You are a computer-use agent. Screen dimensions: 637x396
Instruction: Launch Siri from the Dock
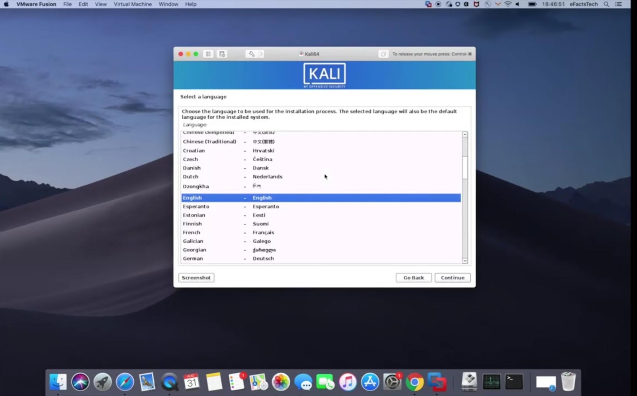(80, 382)
